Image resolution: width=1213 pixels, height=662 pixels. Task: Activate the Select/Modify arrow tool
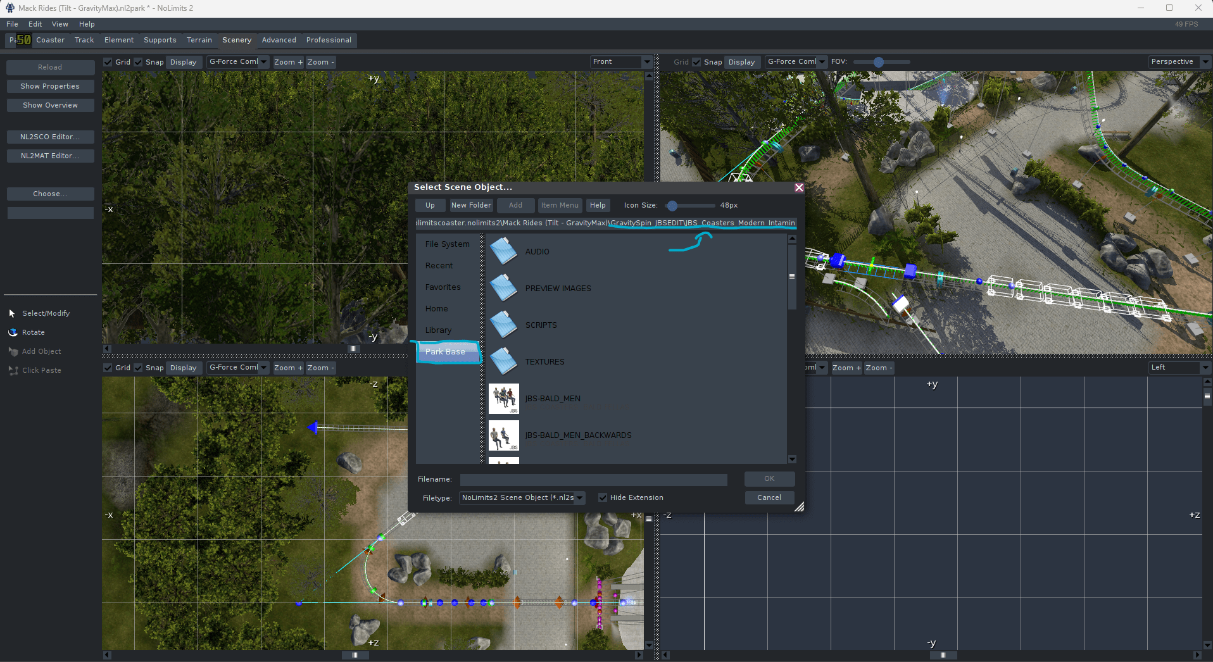click(12, 313)
